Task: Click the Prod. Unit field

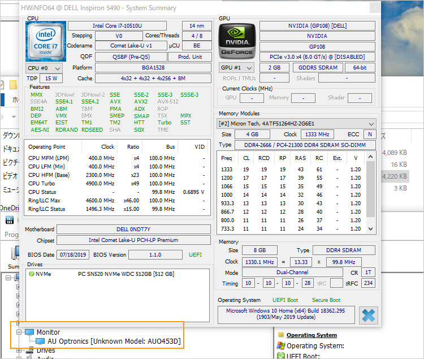Action: point(190,57)
